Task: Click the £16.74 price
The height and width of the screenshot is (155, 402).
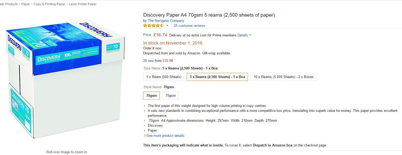Action: tap(160, 35)
